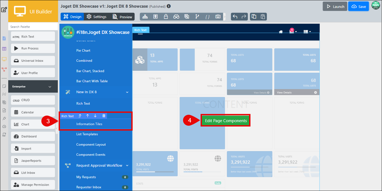Image resolution: width=382 pixels, height=191 pixels.
Task: Open the datalist builder table icon in sidebar
Action: (4, 49)
